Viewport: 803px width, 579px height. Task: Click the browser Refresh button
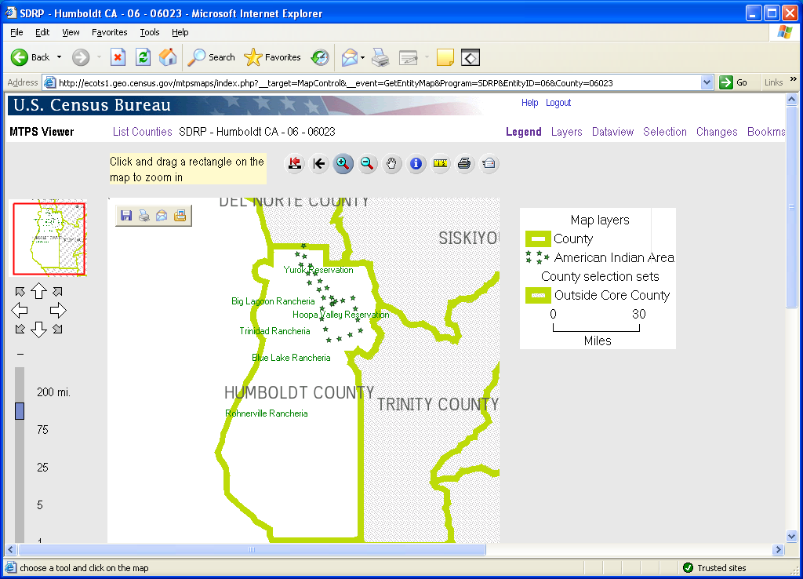click(143, 57)
